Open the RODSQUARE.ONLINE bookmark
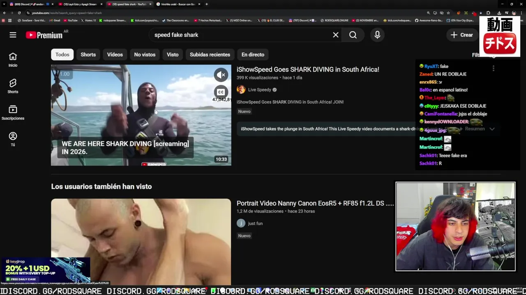This screenshot has height=295, width=526. 334,20
